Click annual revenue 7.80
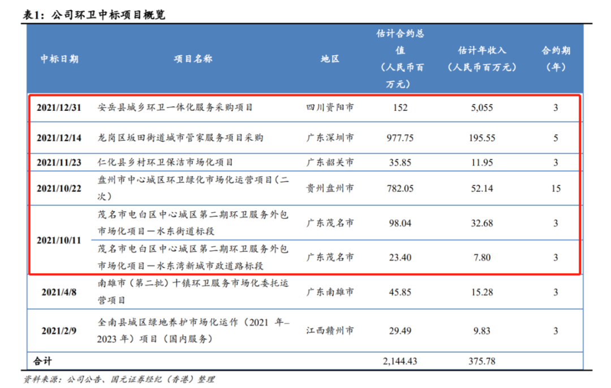The image size is (611, 388). (482, 258)
